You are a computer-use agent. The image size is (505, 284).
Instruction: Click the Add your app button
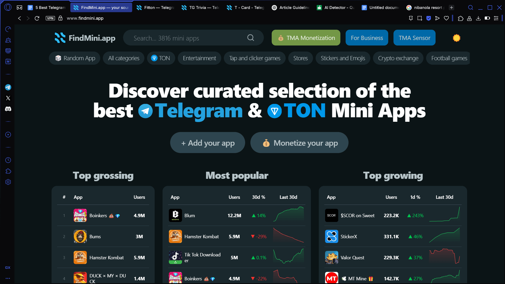(208, 143)
